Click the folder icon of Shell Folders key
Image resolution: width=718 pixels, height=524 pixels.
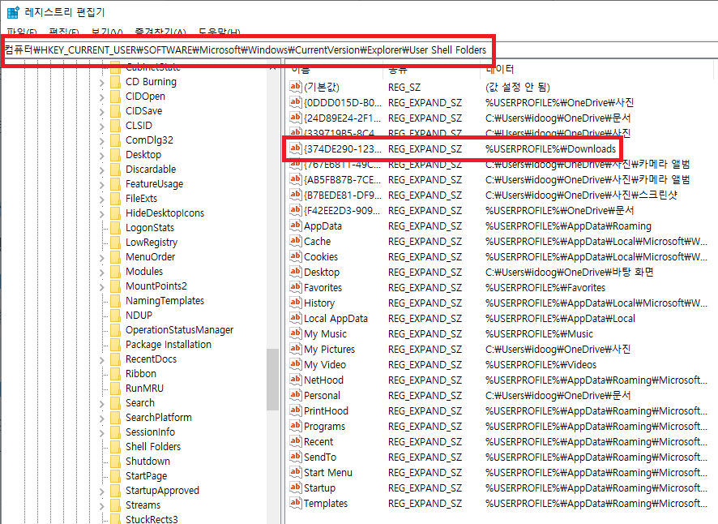[x=115, y=446]
